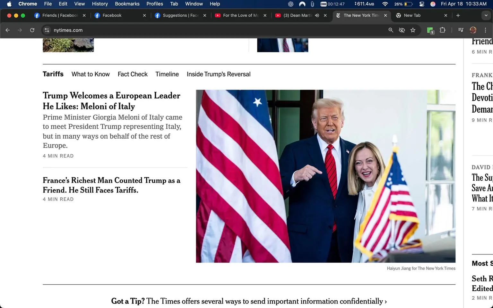Open the ChatGPT icon in the menu bar
Screen dimensions: 493x308
(x=290, y=4)
